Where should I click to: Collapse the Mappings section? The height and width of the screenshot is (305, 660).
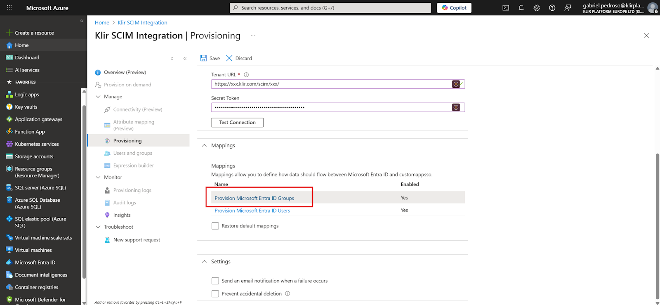click(x=204, y=146)
